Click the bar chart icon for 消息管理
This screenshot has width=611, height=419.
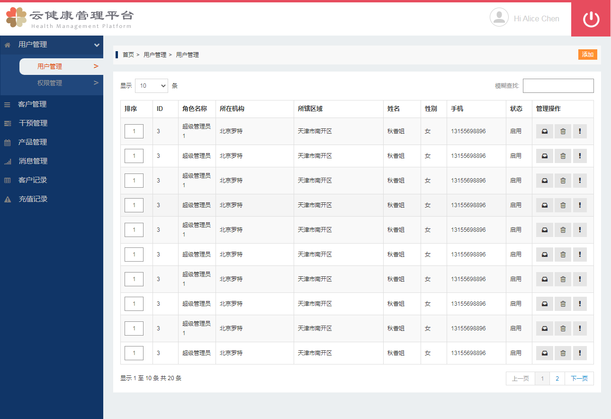coord(7,161)
